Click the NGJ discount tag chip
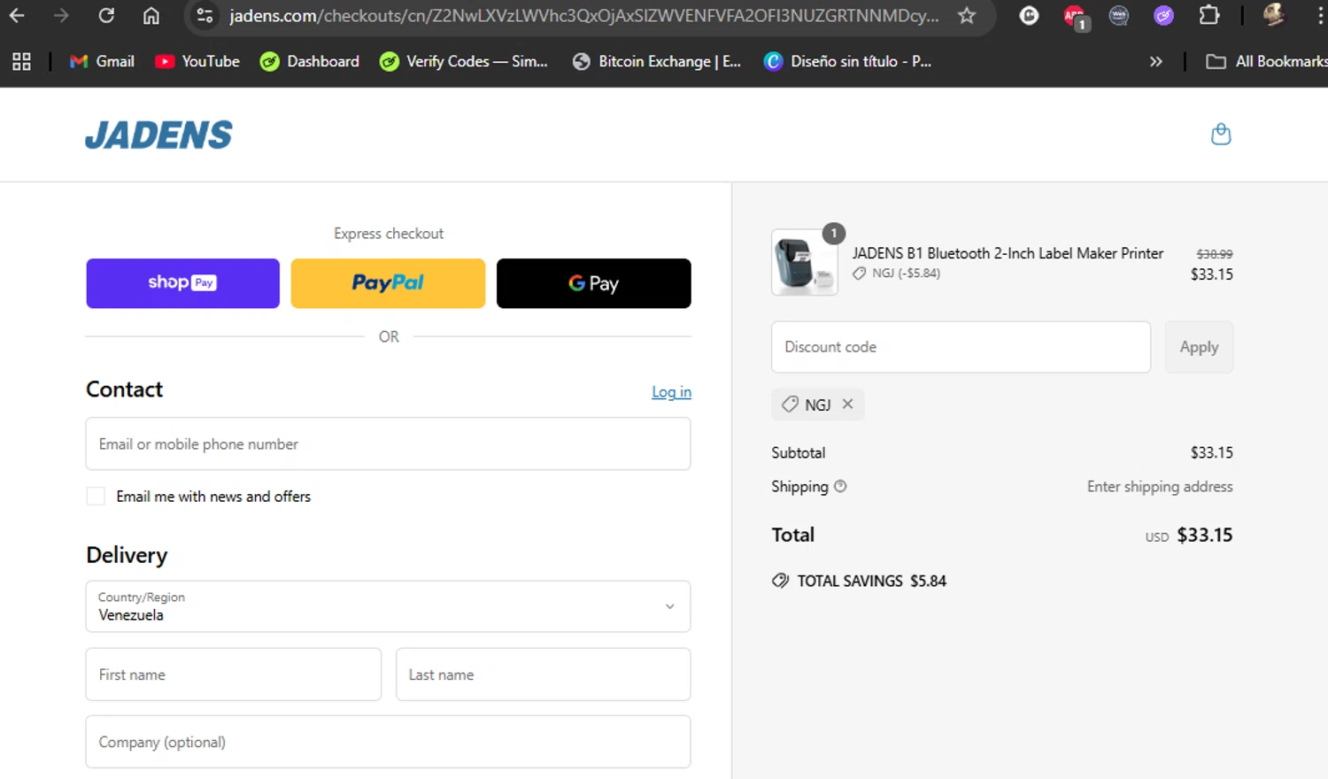 [817, 405]
